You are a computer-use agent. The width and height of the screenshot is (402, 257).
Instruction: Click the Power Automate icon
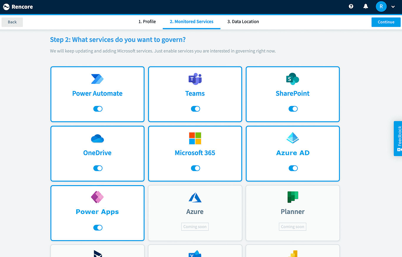[x=97, y=79]
